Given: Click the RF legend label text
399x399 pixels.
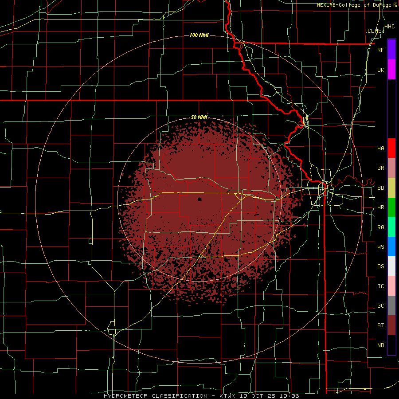Looking at the screenshot, I should click(x=380, y=50).
